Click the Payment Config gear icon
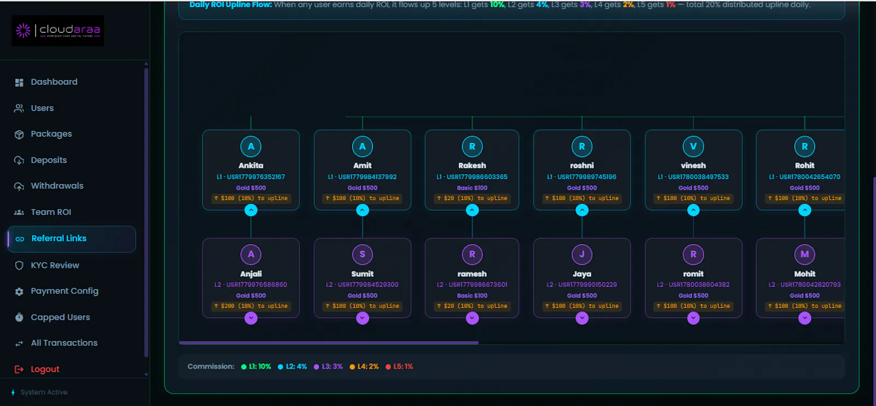Screen dimensions: 876x406 pos(19,292)
